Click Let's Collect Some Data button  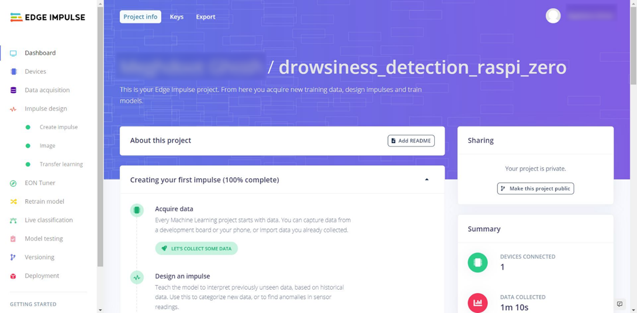click(196, 248)
